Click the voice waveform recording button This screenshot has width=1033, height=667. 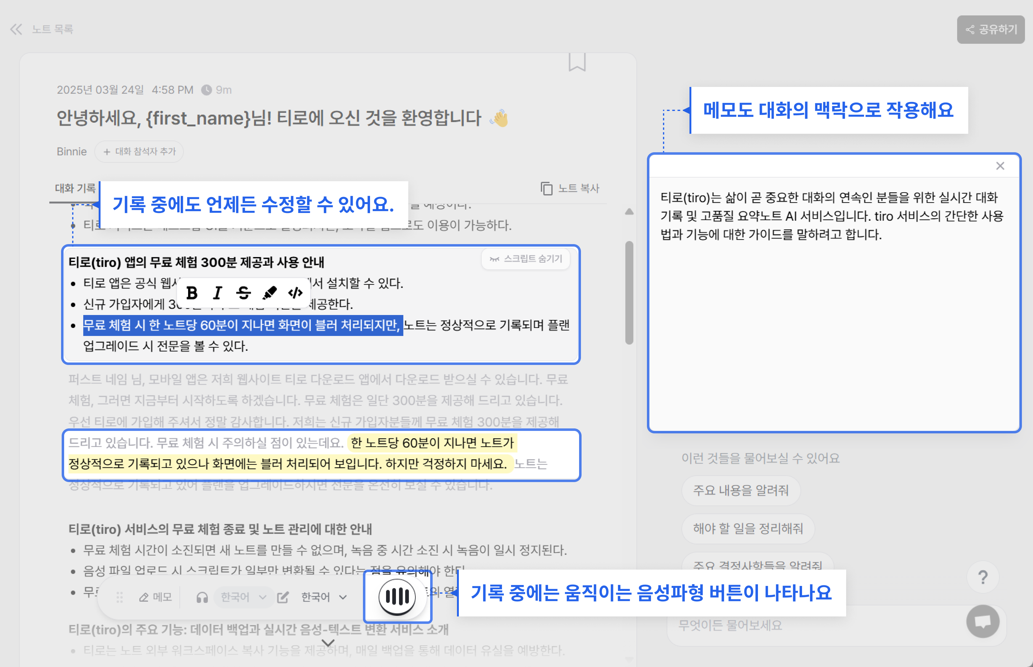pos(397,597)
